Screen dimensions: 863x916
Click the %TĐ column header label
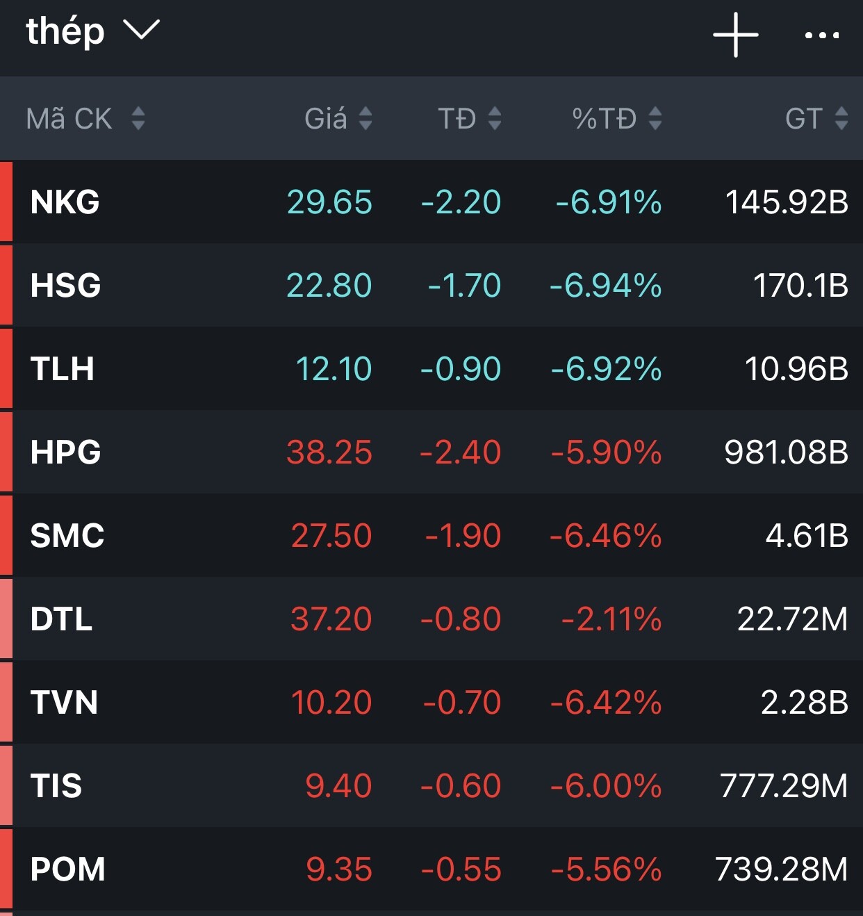(604, 119)
